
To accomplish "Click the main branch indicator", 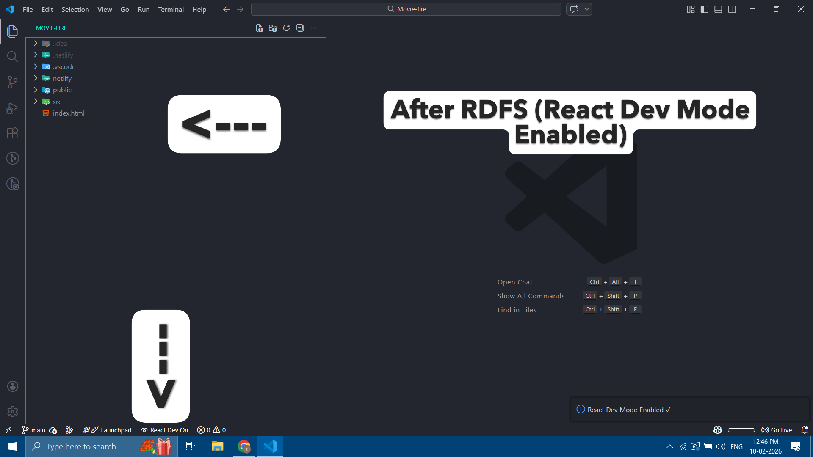I will (x=34, y=430).
